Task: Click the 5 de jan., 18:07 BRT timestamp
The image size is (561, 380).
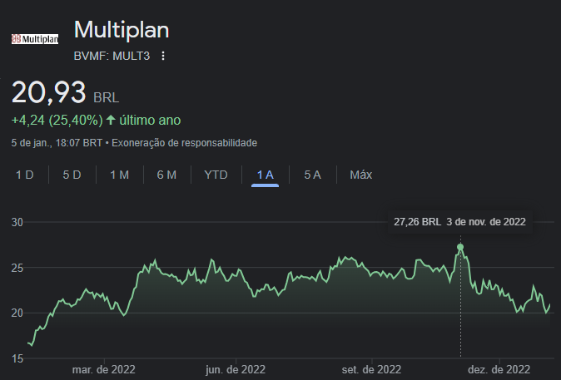Action: (57, 143)
